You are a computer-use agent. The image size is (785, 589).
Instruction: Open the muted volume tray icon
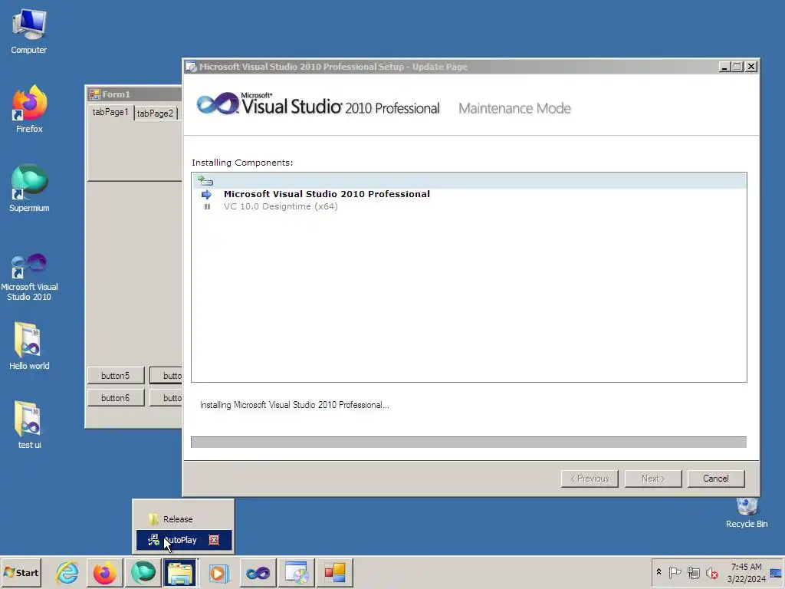(711, 572)
